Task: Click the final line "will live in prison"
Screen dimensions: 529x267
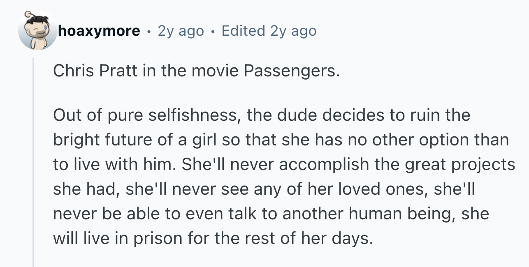Action: (x=213, y=239)
